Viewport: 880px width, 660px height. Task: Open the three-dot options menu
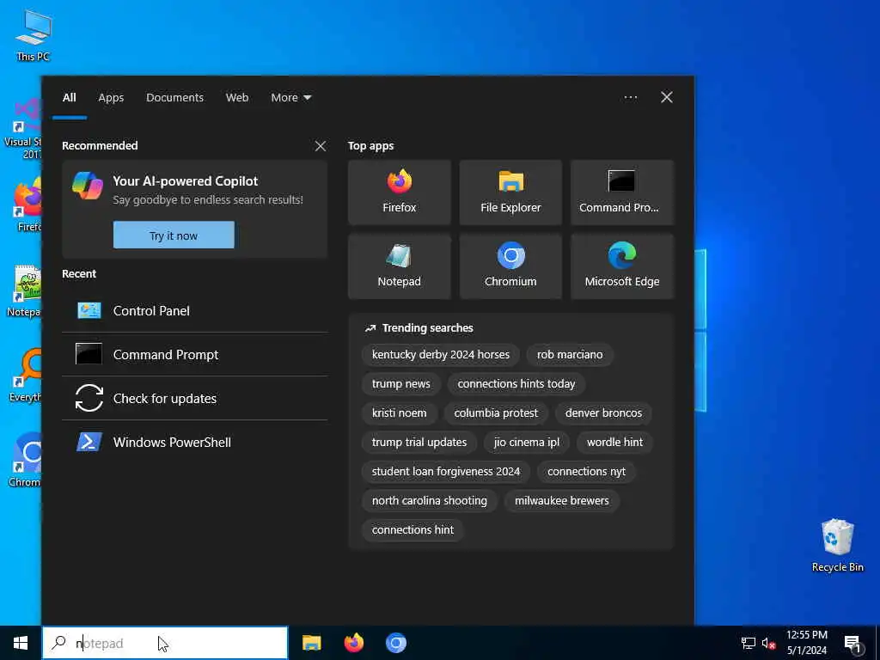tap(630, 98)
